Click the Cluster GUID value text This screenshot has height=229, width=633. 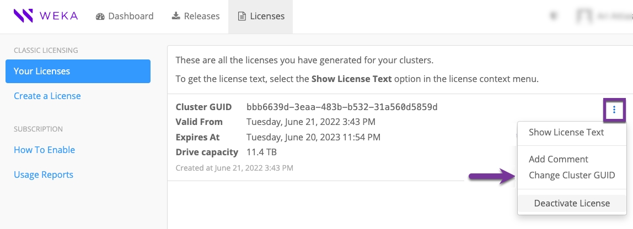[x=342, y=107]
